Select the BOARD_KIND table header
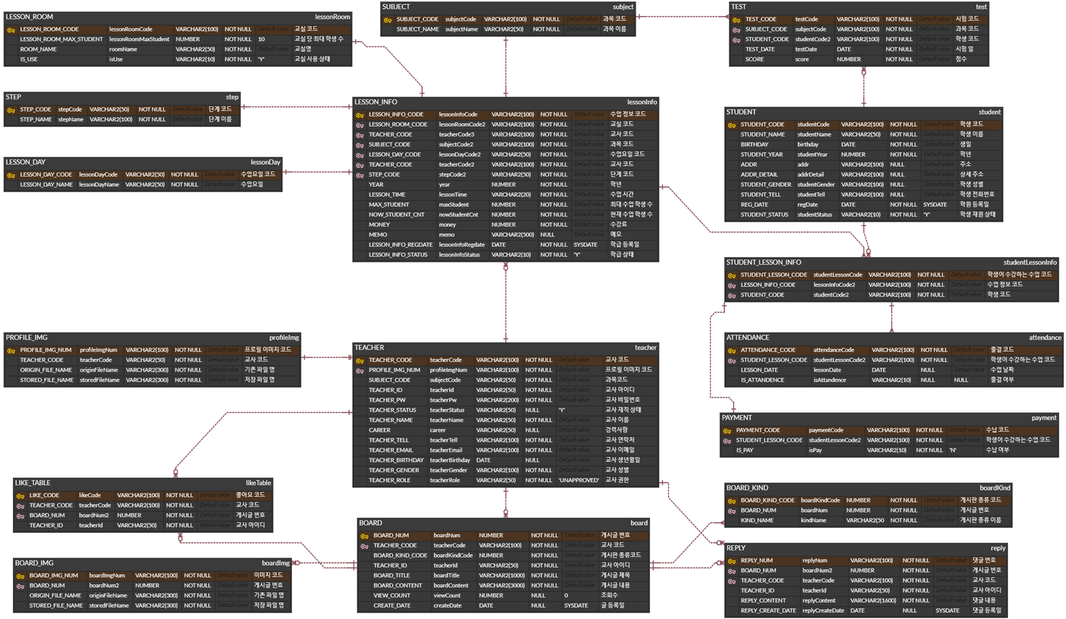Viewport: 1066px width, 619px height. click(x=868, y=488)
